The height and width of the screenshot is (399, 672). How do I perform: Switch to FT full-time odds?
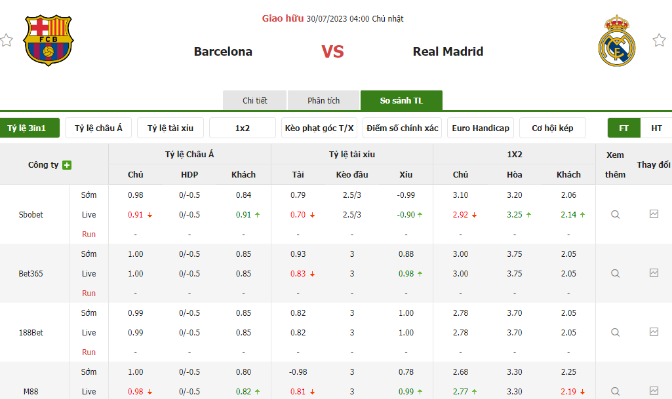point(623,128)
